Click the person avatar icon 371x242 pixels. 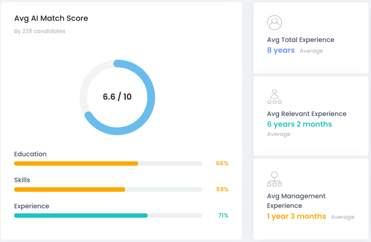[x=274, y=23]
